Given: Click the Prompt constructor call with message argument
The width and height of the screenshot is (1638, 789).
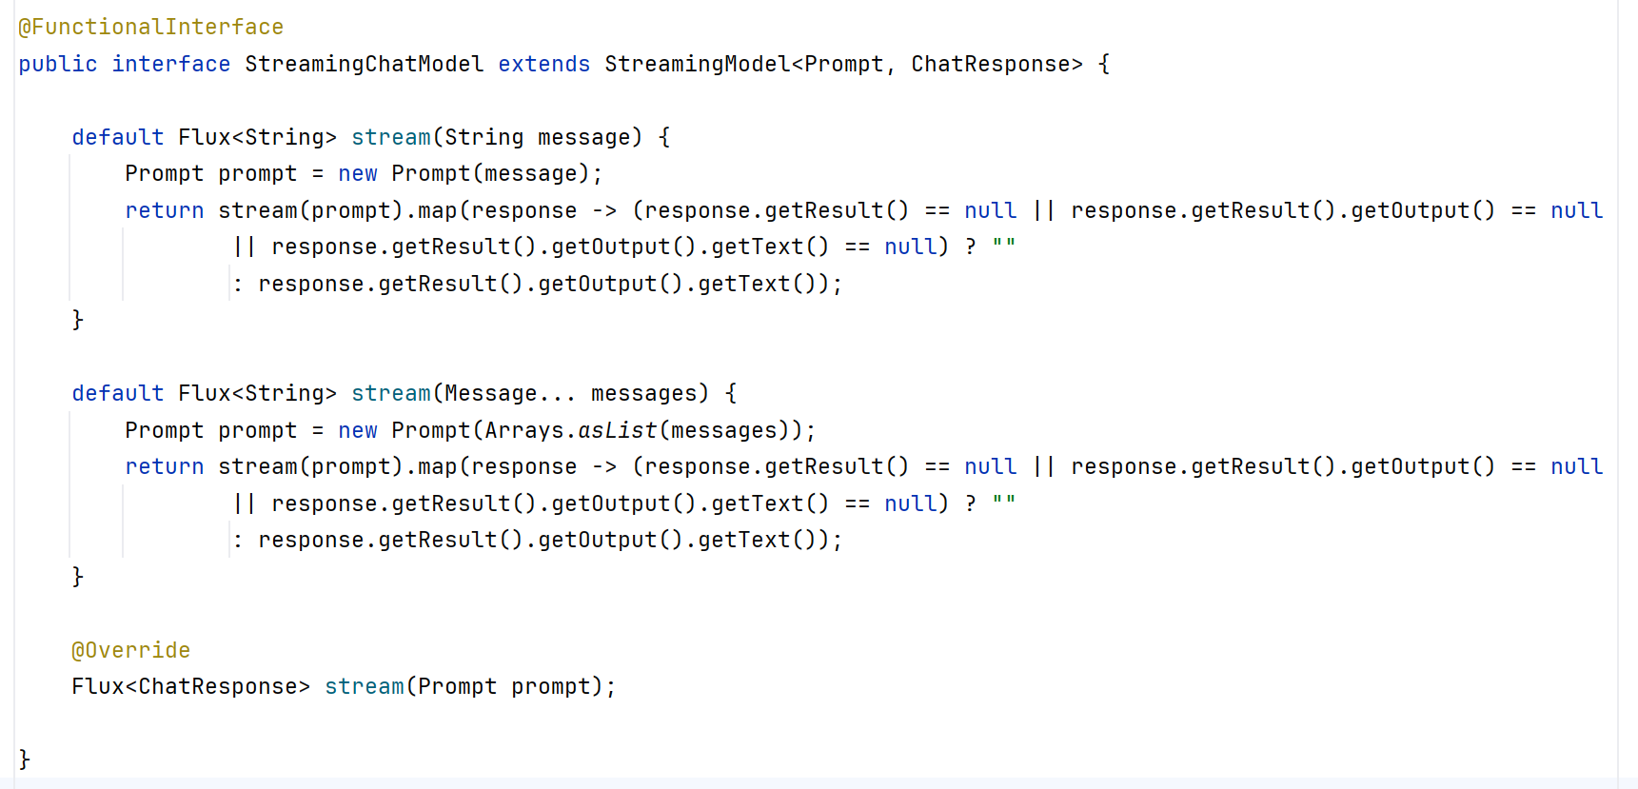Looking at the screenshot, I should (x=430, y=173).
